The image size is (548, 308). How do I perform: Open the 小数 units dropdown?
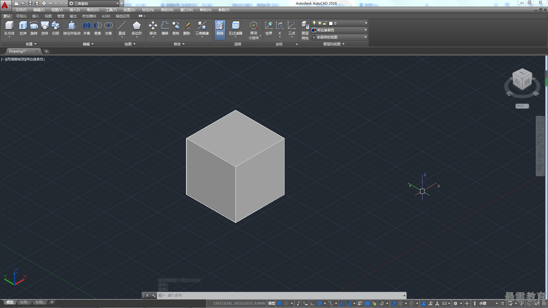point(488,303)
